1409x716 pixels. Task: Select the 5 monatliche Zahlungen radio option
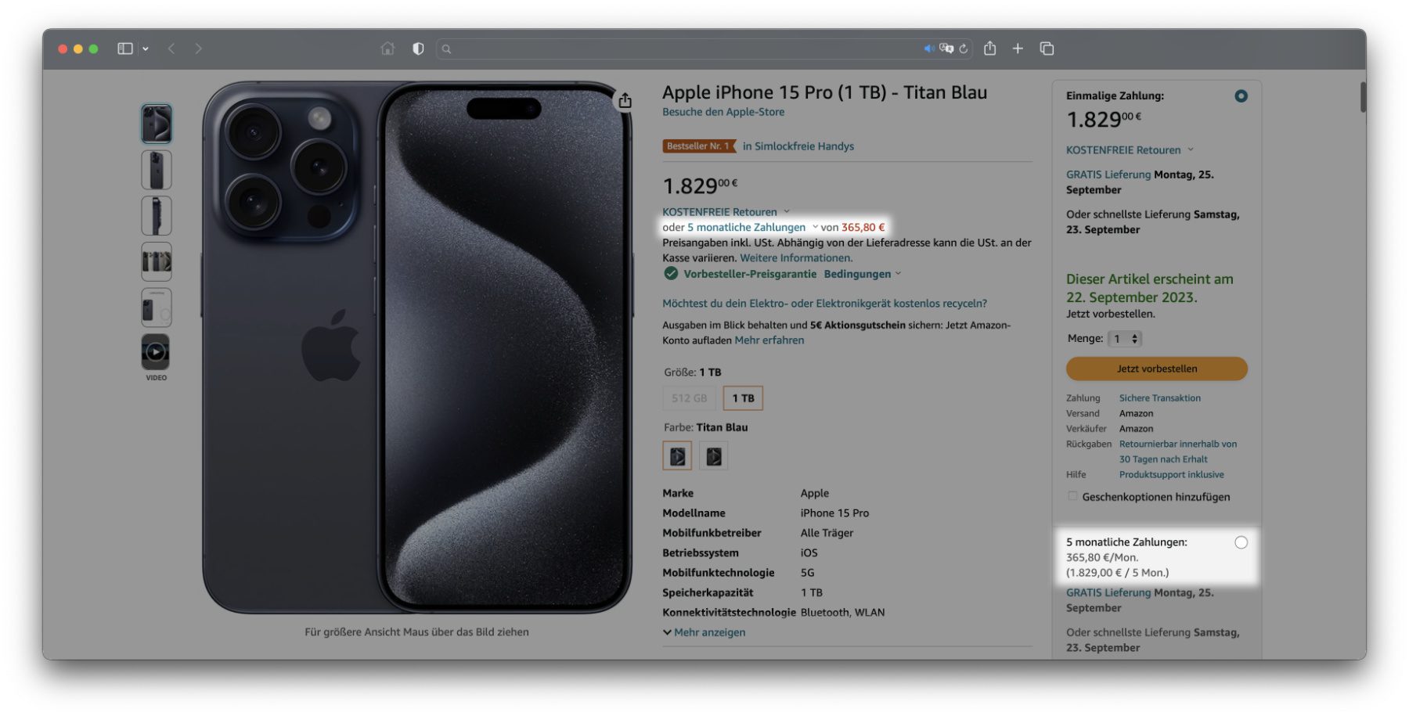1241,542
